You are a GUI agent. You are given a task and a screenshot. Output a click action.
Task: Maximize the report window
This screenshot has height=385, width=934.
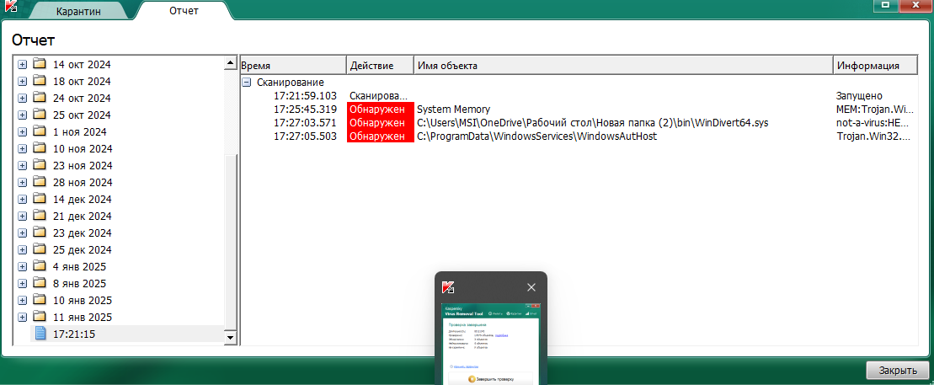[x=886, y=4]
